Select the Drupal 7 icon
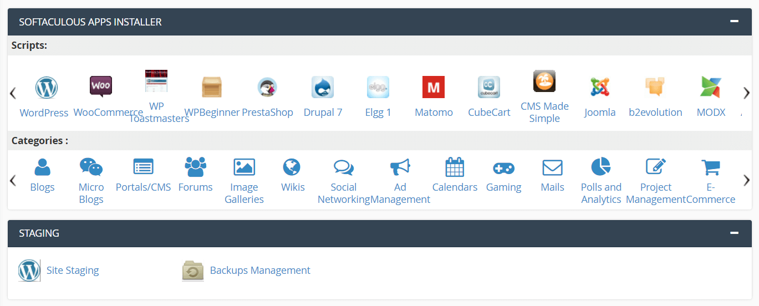 click(323, 87)
